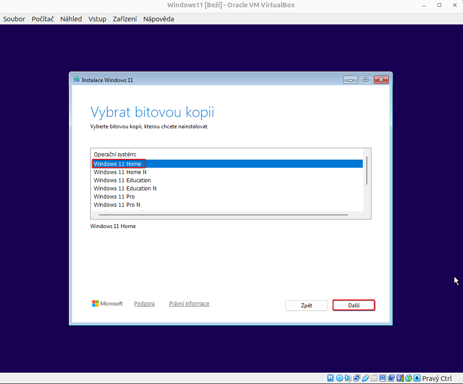Choose Windows 11 Education in the list
Viewport: 463px width, 384px height.
tap(122, 180)
